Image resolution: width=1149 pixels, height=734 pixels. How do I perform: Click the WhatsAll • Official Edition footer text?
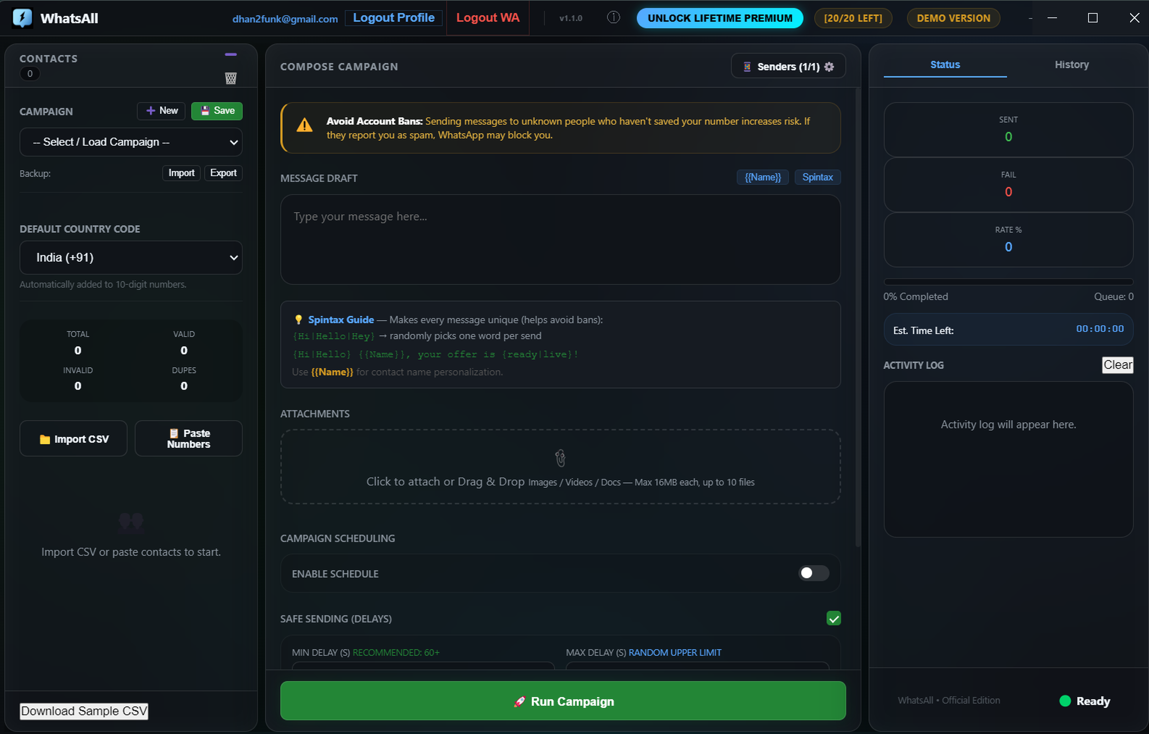tap(949, 700)
